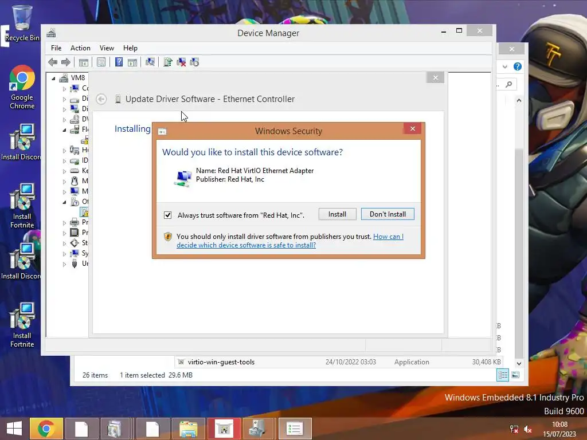Click the Disable device toolbar icon

(194, 62)
